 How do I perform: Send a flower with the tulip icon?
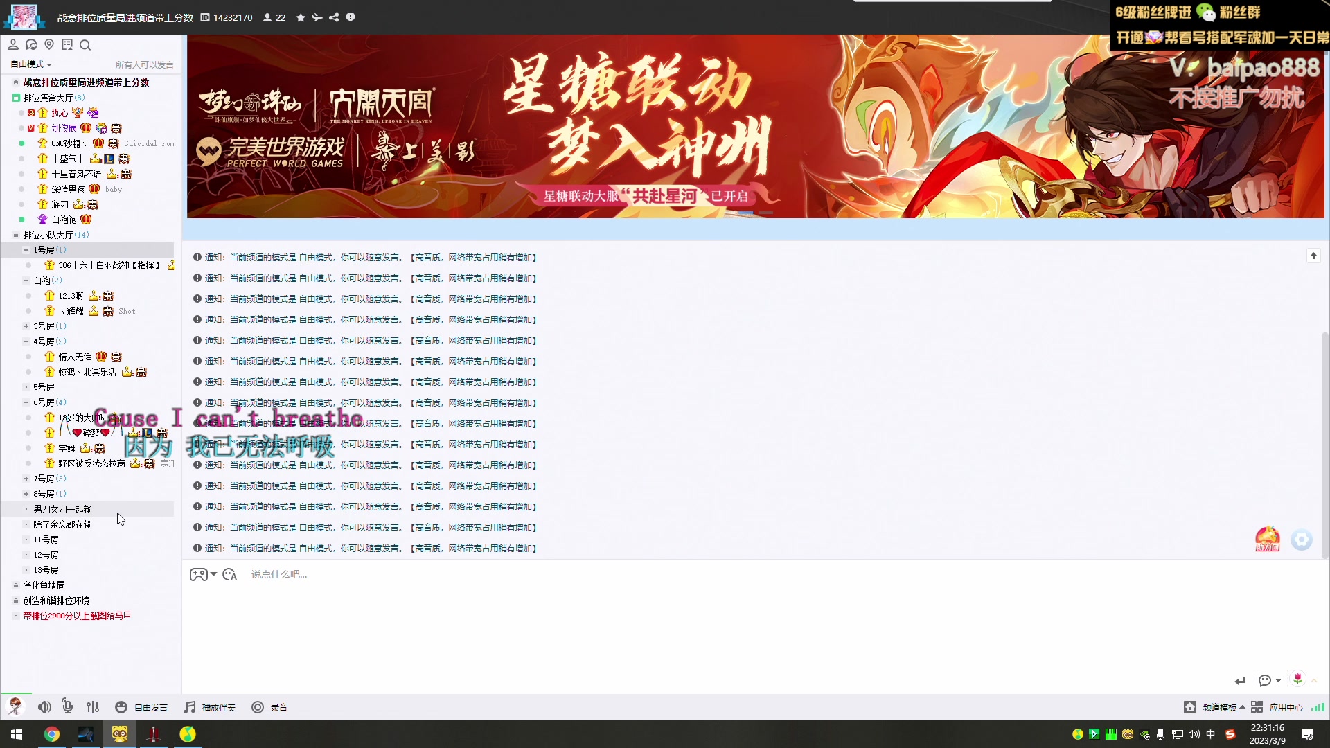[x=1298, y=679]
